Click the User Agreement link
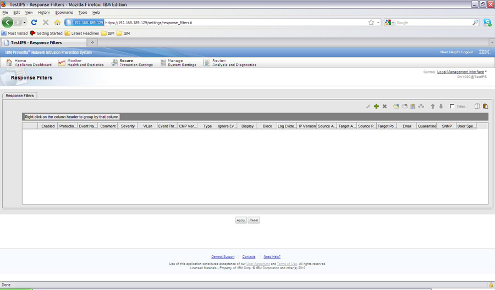Viewport: 495px width, 290px height. pos(258,264)
